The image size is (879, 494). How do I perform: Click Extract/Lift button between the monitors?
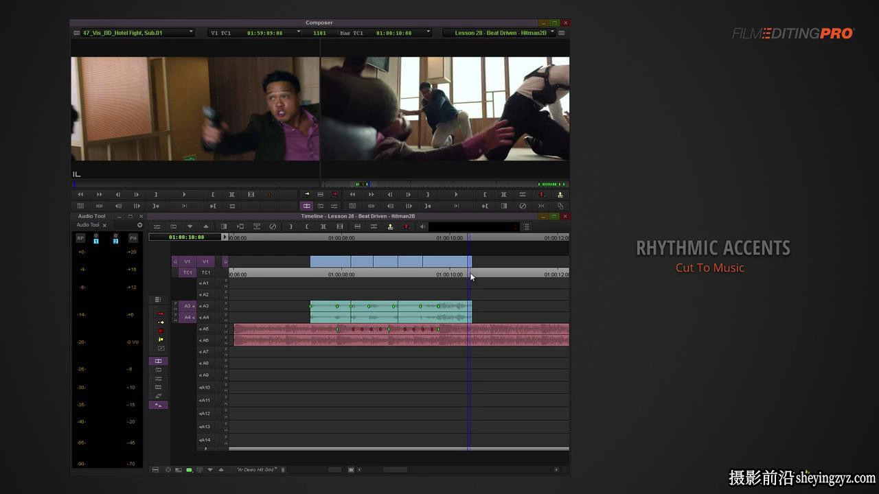coord(320,194)
